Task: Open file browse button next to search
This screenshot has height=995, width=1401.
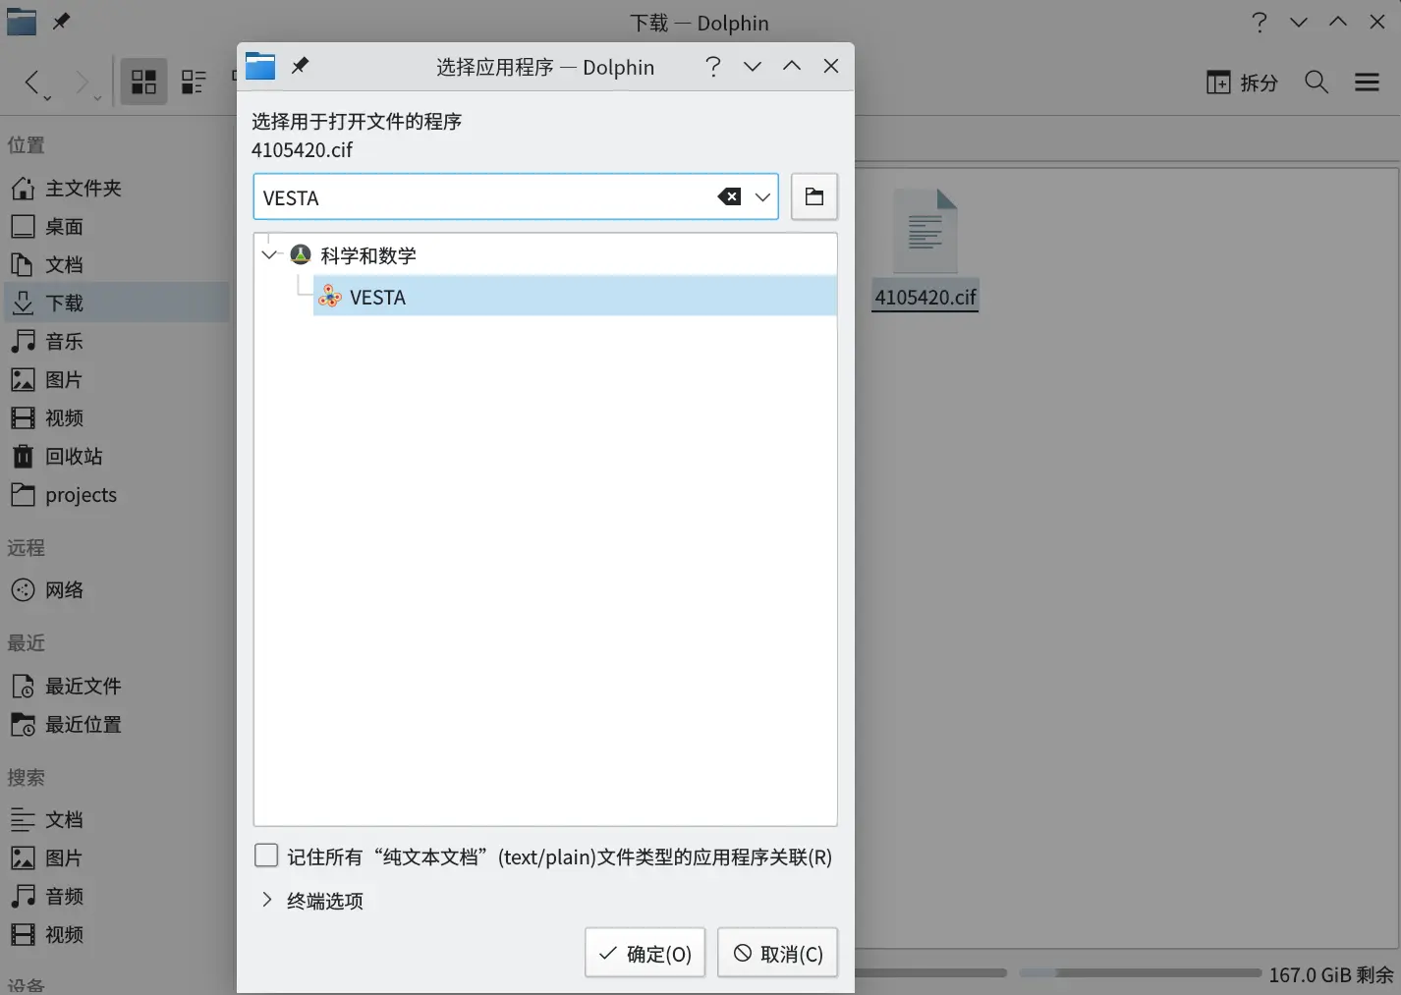Action: [x=814, y=196]
